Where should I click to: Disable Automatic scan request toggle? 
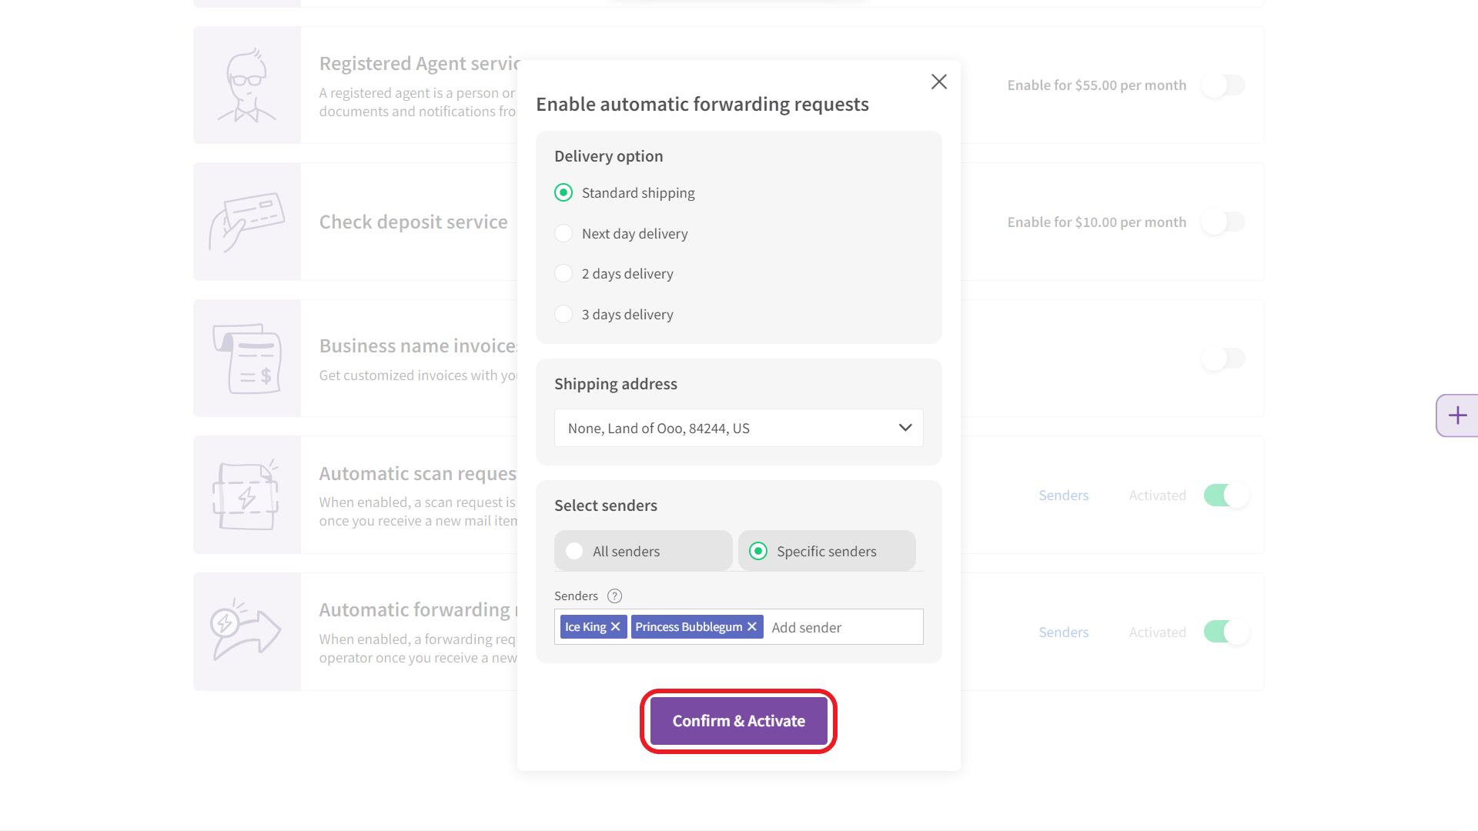click(x=1226, y=496)
